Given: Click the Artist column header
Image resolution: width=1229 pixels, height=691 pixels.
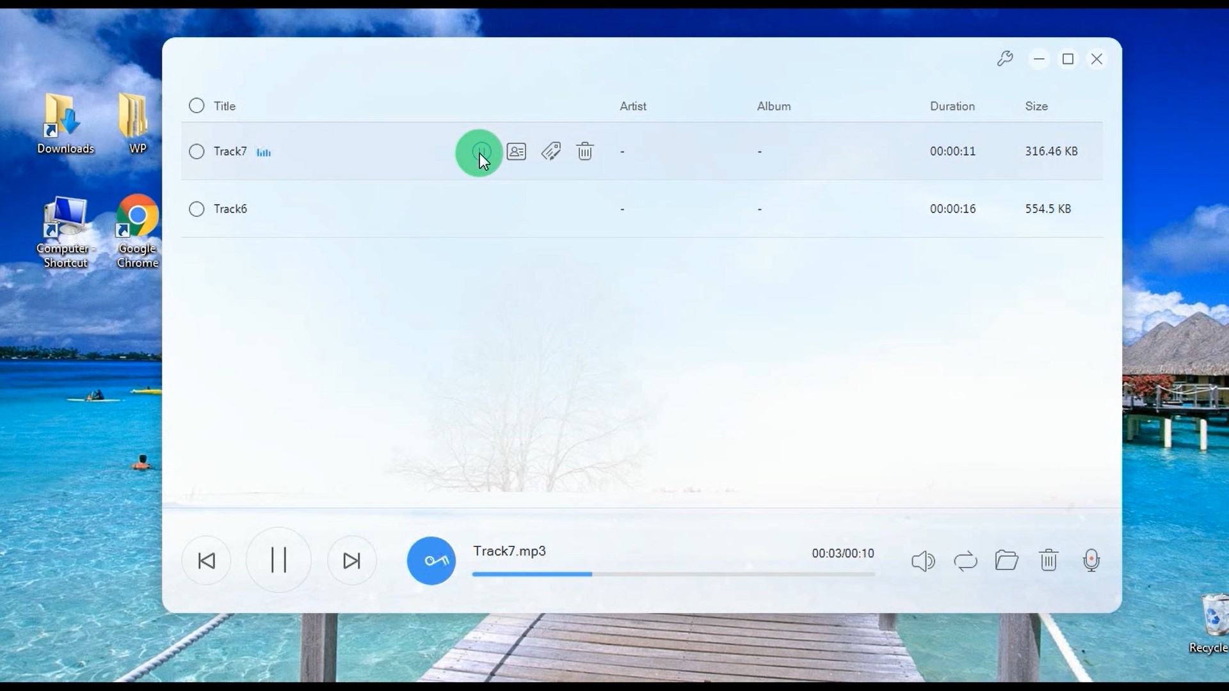Looking at the screenshot, I should click(x=633, y=106).
